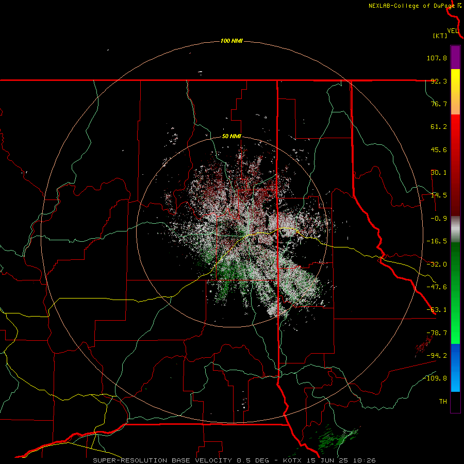Click the 92.3 value on the velocity scale
The width and height of the screenshot is (464, 464).
pyautogui.click(x=439, y=81)
